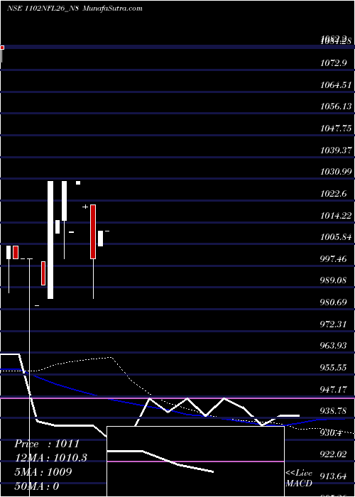Click the 997.46 price axis label
Viewport: 355px width, 497px height.
(x=334, y=259)
